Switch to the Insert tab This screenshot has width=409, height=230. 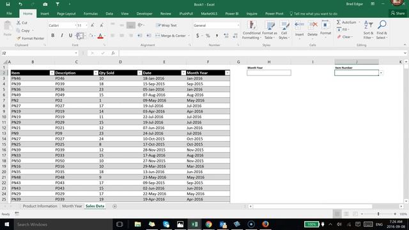[45, 13]
